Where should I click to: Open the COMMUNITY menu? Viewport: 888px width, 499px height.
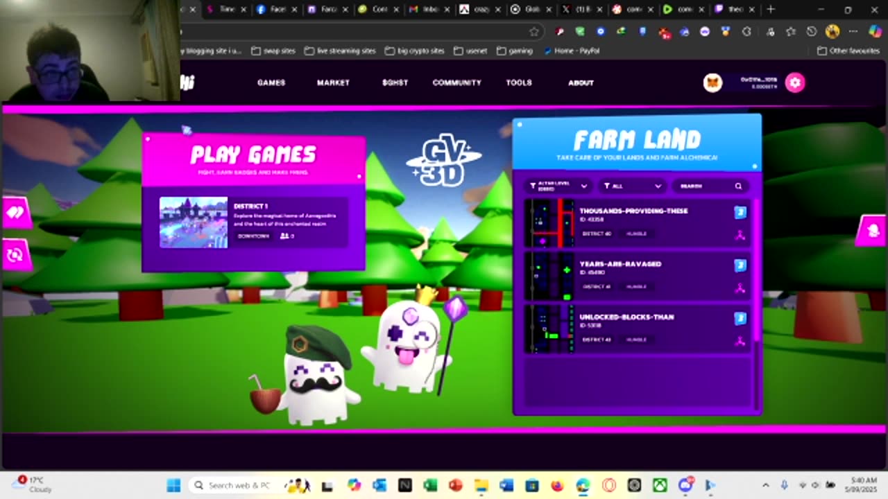click(x=456, y=82)
